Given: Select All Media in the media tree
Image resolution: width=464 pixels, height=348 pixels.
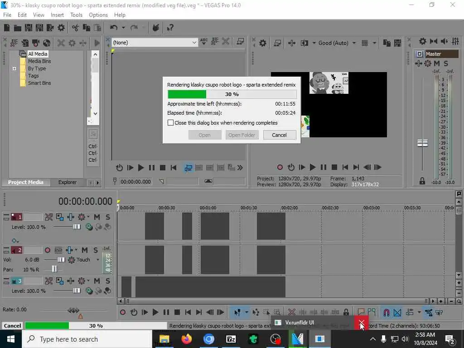Looking at the screenshot, I should (38, 54).
